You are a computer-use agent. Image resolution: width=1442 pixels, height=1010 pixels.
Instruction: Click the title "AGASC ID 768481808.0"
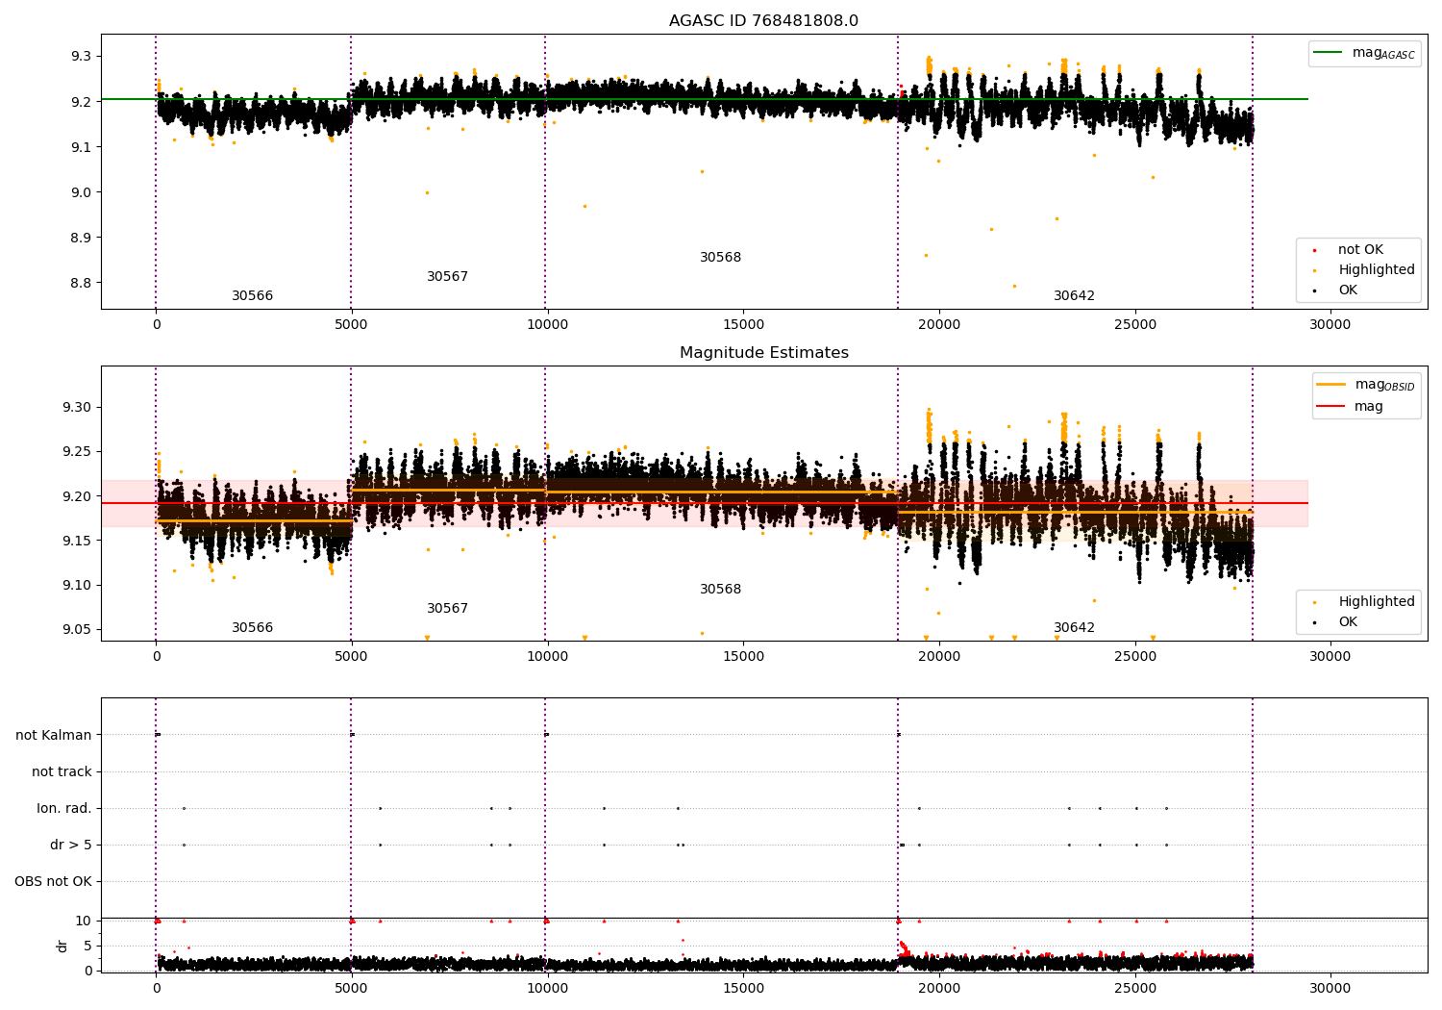click(x=763, y=21)
